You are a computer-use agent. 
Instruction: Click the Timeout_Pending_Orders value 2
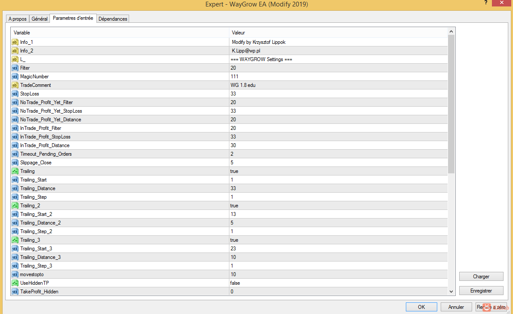tap(232, 154)
